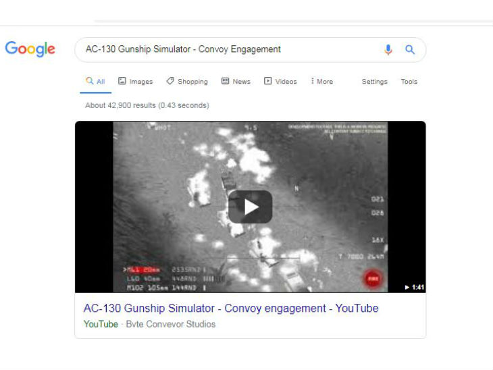Click the Images tab picture icon
The height and width of the screenshot is (370, 493).
pyautogui.click(x=122, y=81)
